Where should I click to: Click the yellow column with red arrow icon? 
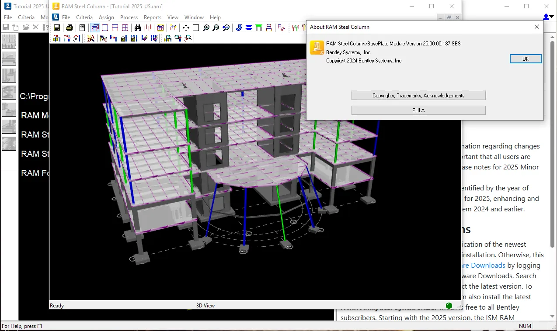57,38
